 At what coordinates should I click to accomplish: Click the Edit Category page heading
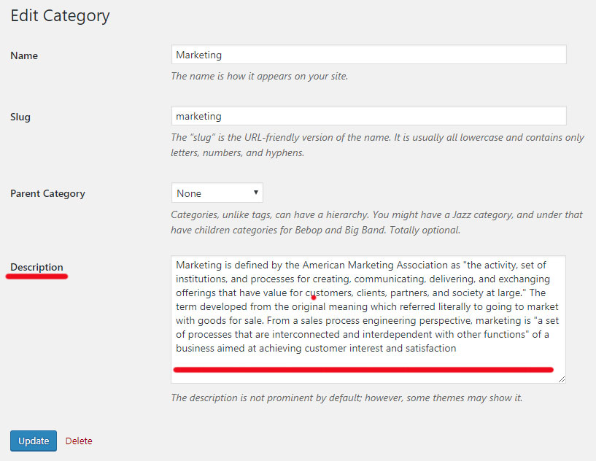point(60,15)
